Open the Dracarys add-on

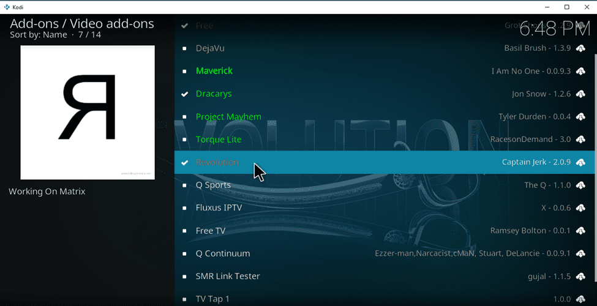point(384,94)
